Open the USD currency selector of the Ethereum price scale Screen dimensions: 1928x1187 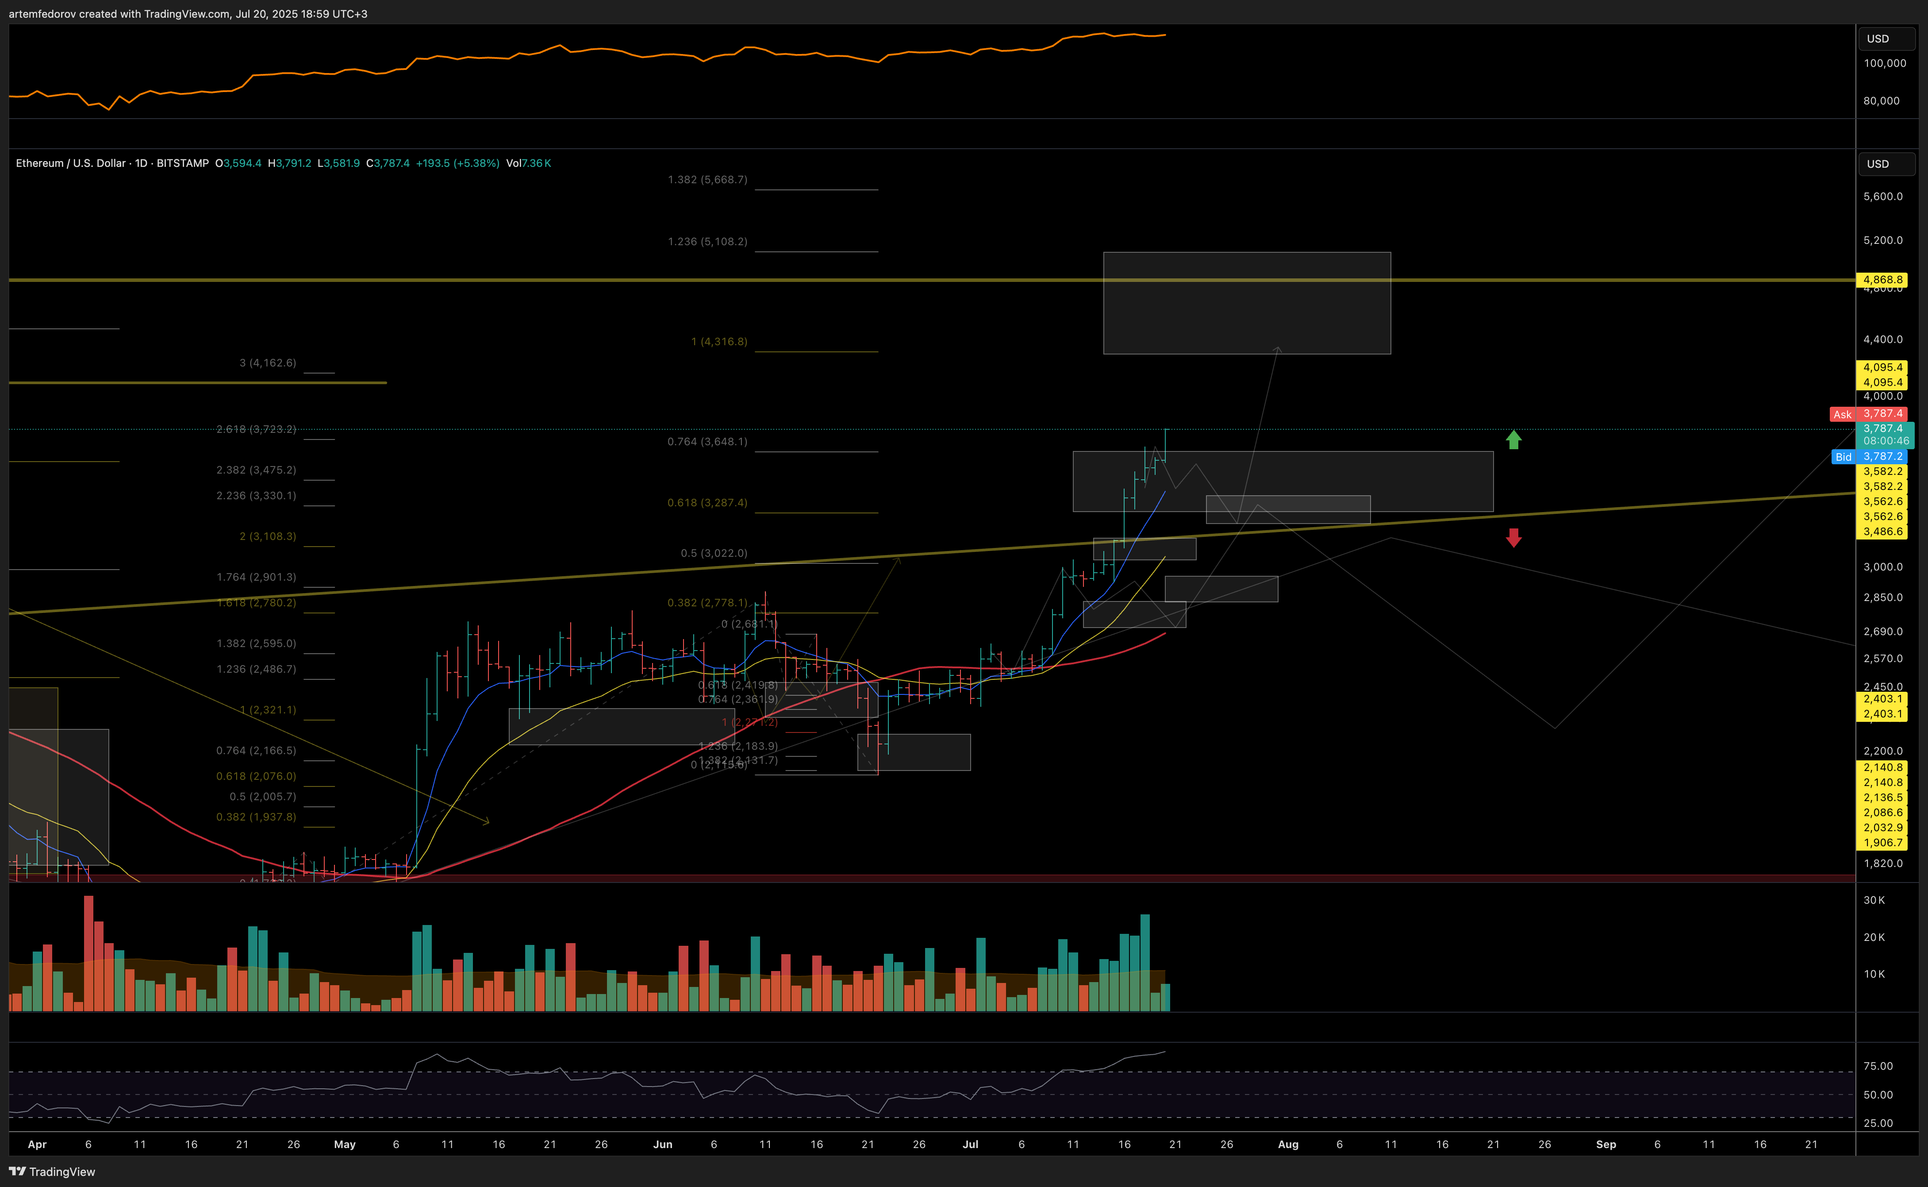1886,164
